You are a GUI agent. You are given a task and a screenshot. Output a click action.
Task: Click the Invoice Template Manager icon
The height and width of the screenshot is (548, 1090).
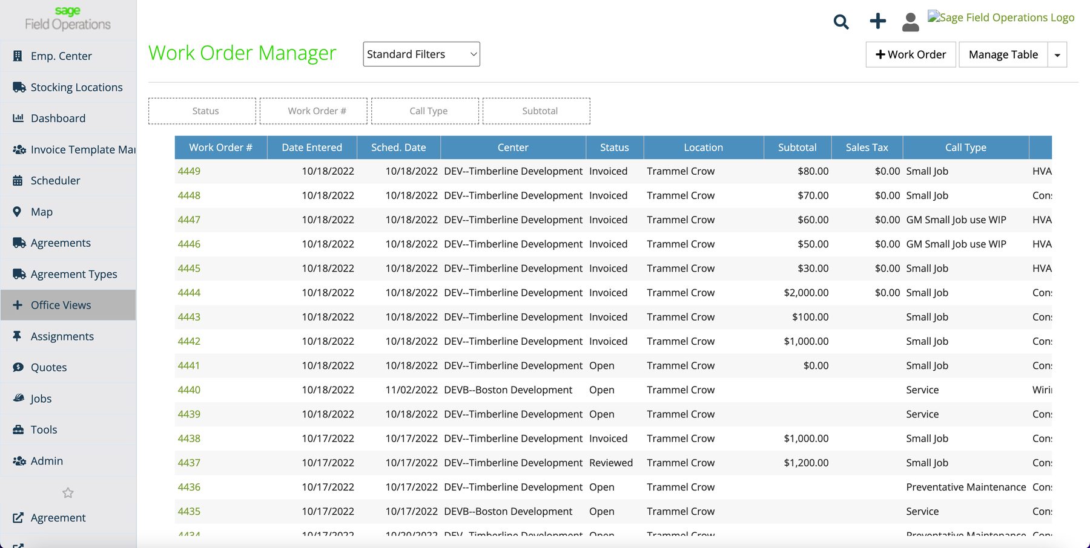(x=19, y=149)
